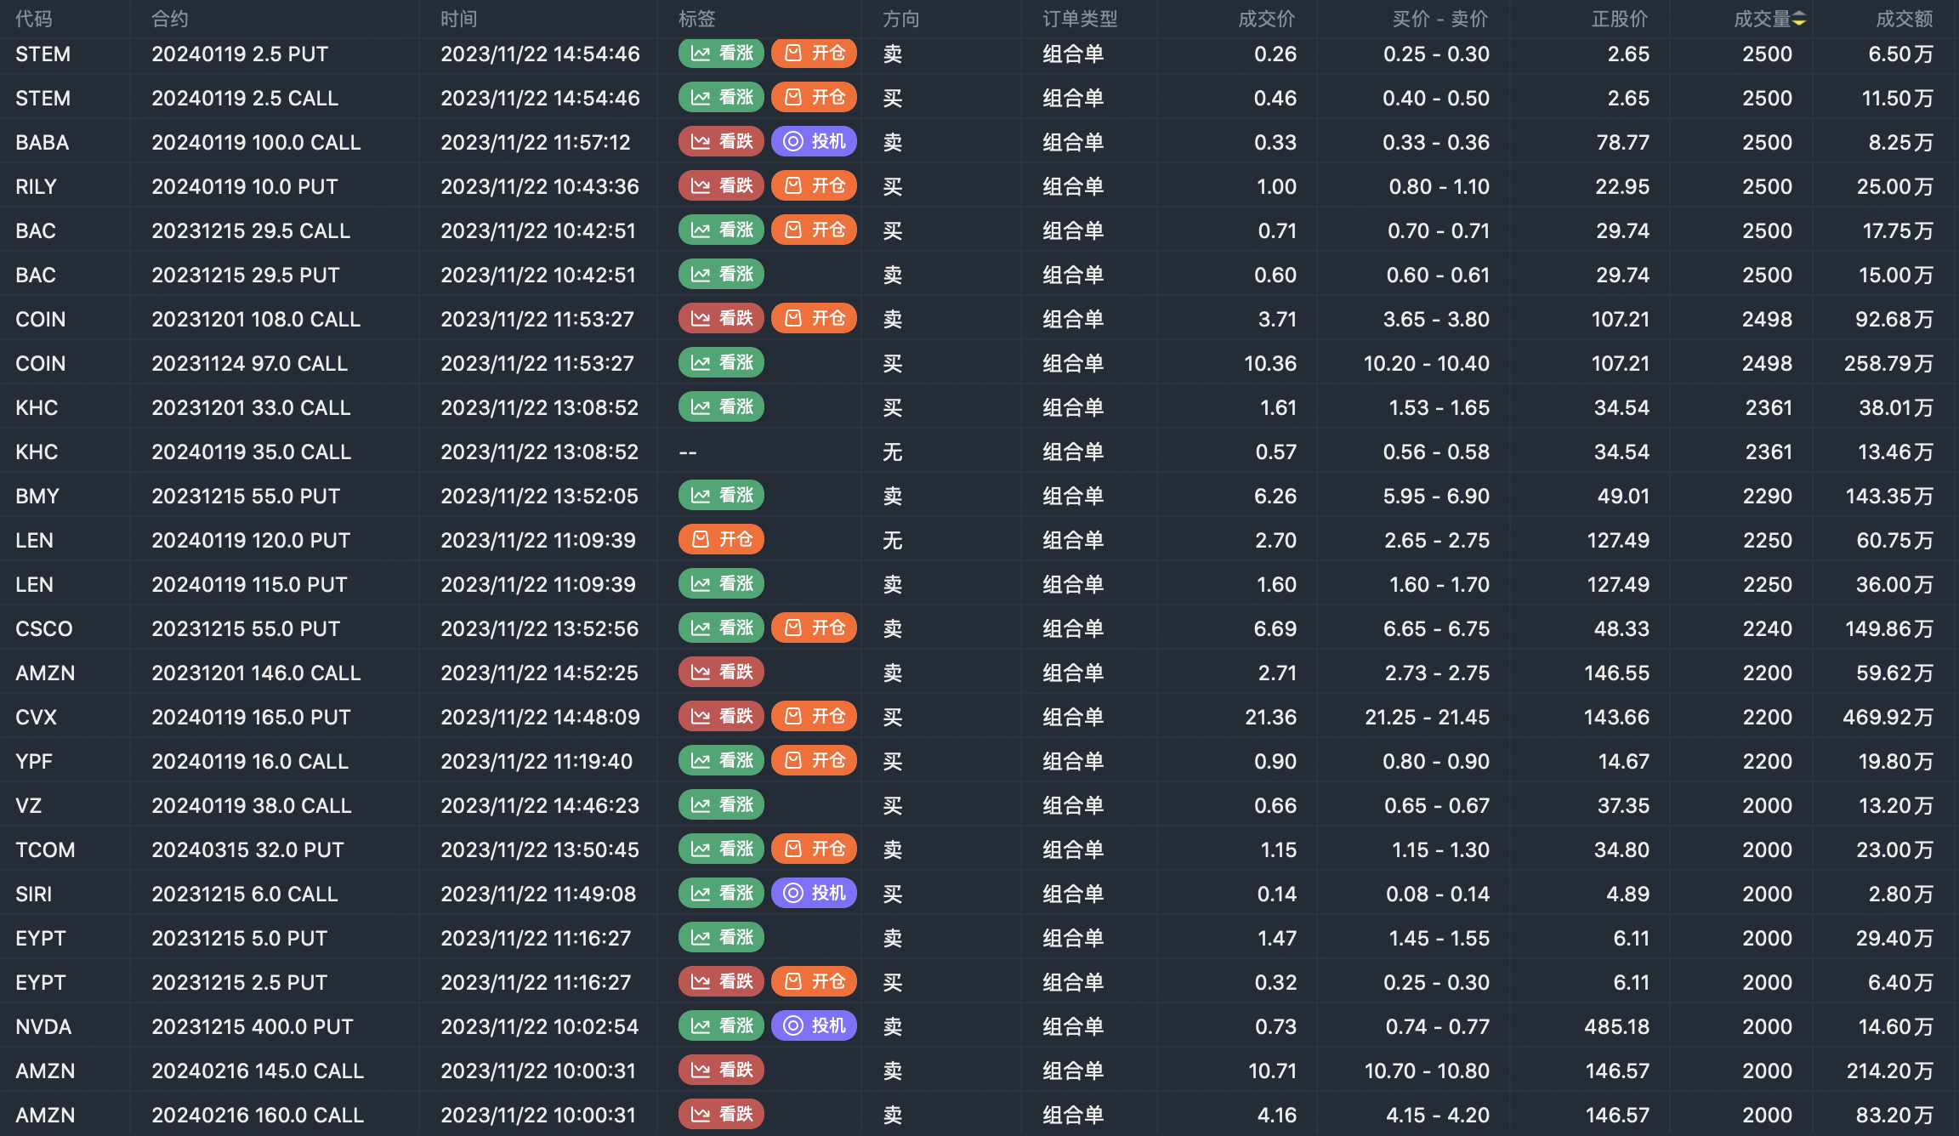Click the 投机 tag on NVDA row
1959x1136 pixels.
point(814,1025)
